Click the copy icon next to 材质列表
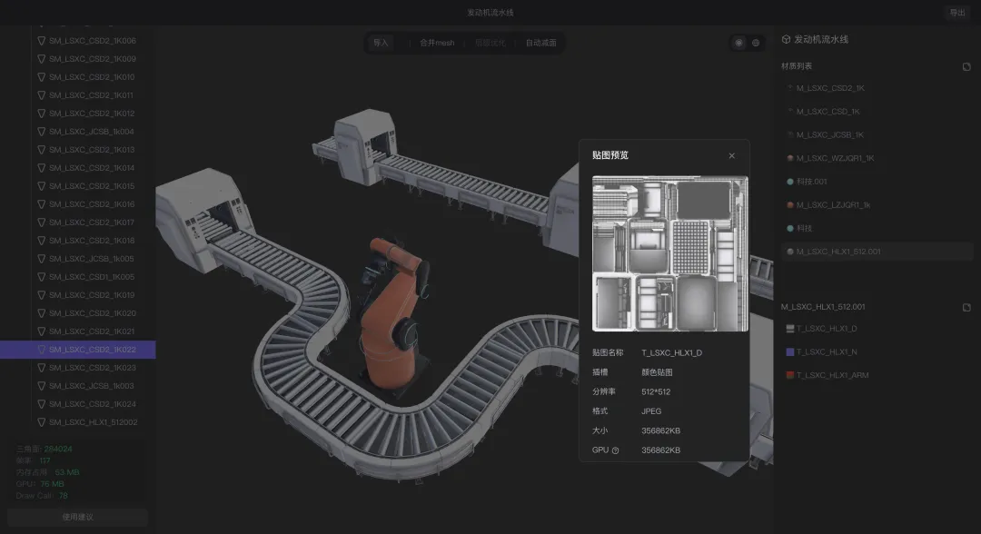981x534 pixels. tap(966, 66)
